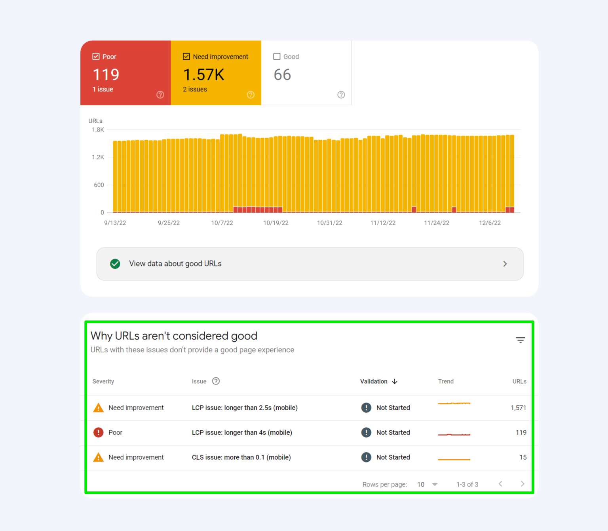Click the warning icon beside the CLS issue

(x=98, y=457)
